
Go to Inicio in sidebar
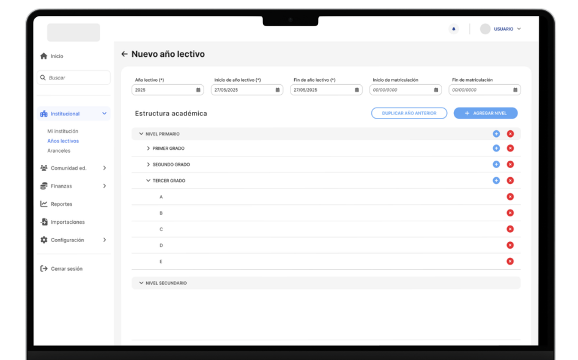click(x=57, y=56)
